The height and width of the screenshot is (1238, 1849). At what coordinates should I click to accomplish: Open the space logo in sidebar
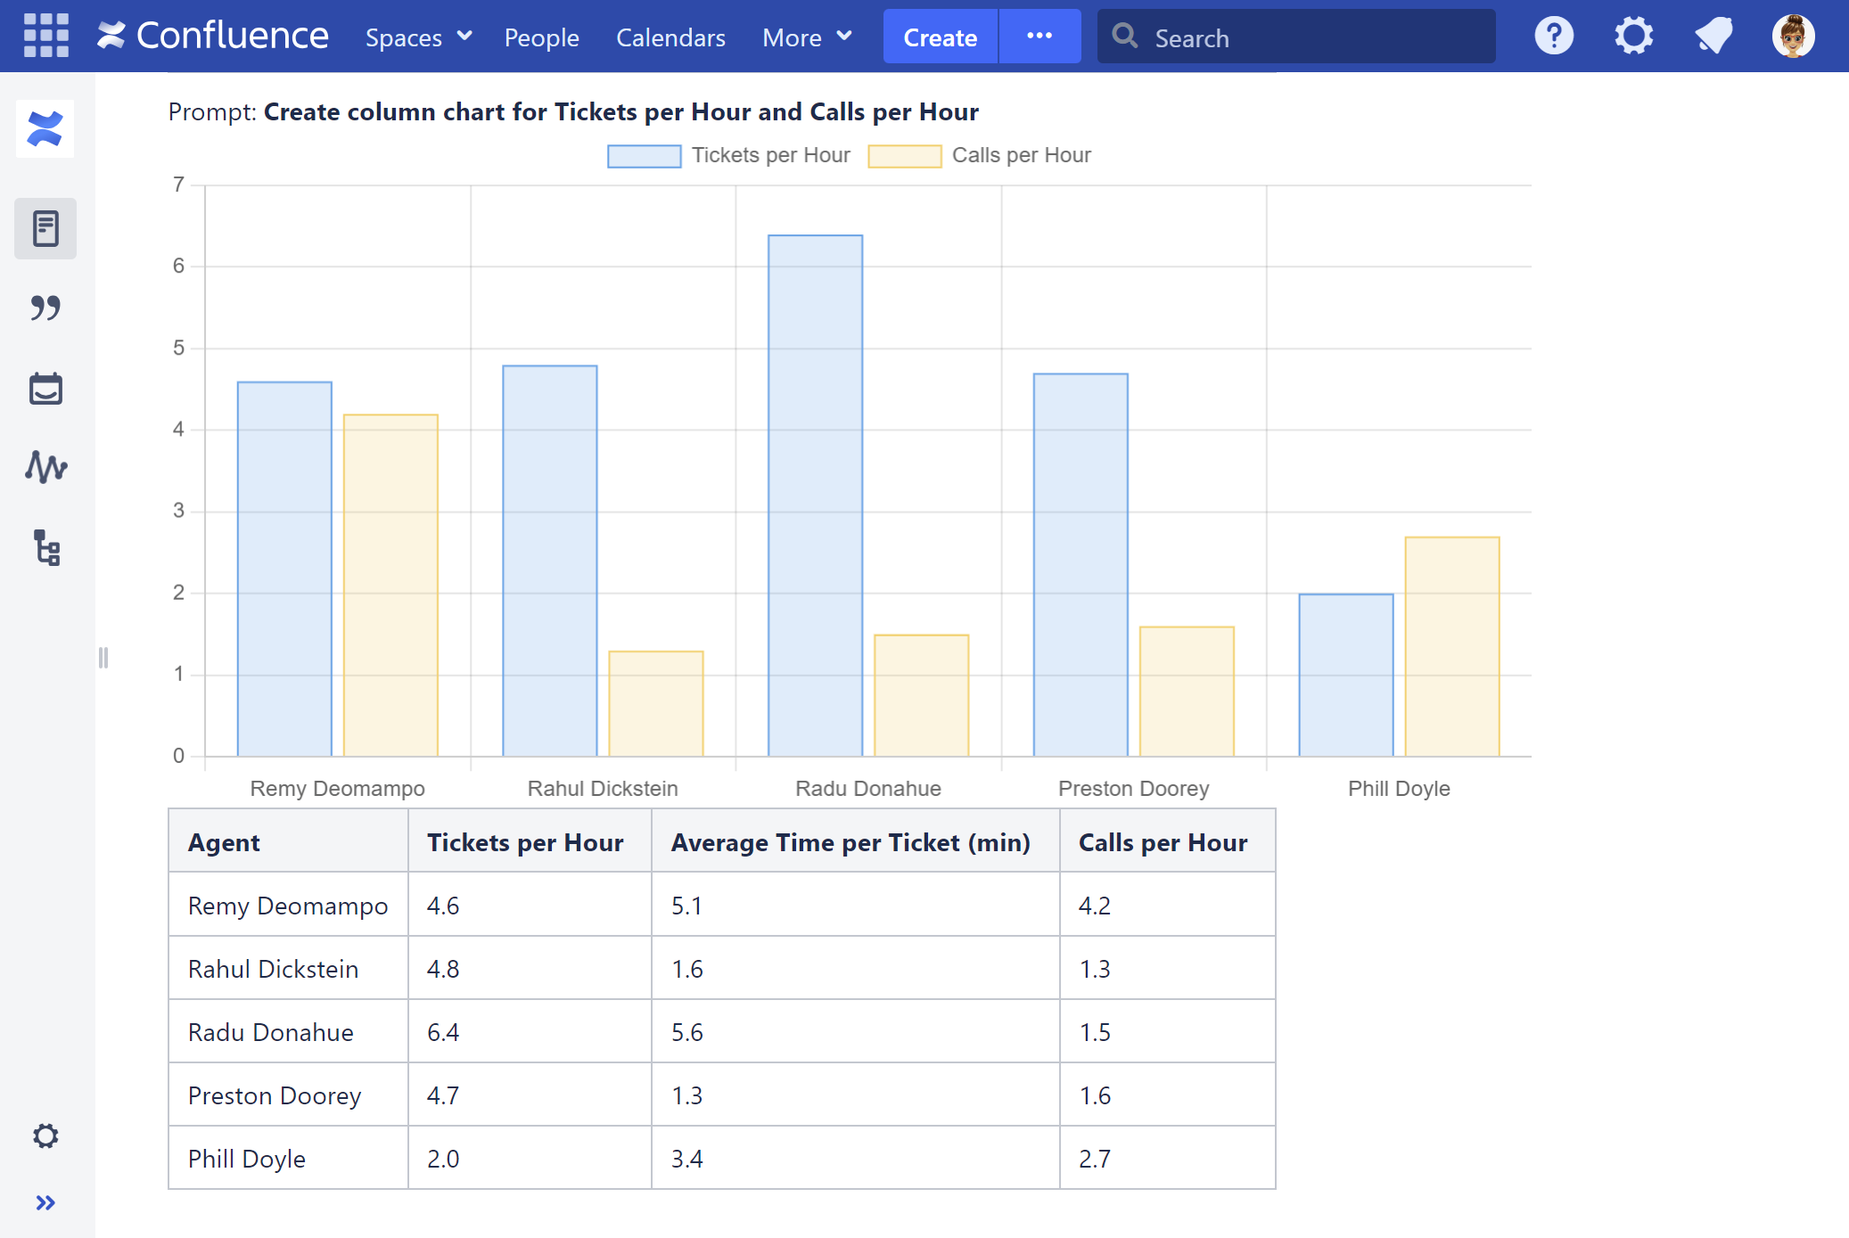click(45, 129)
